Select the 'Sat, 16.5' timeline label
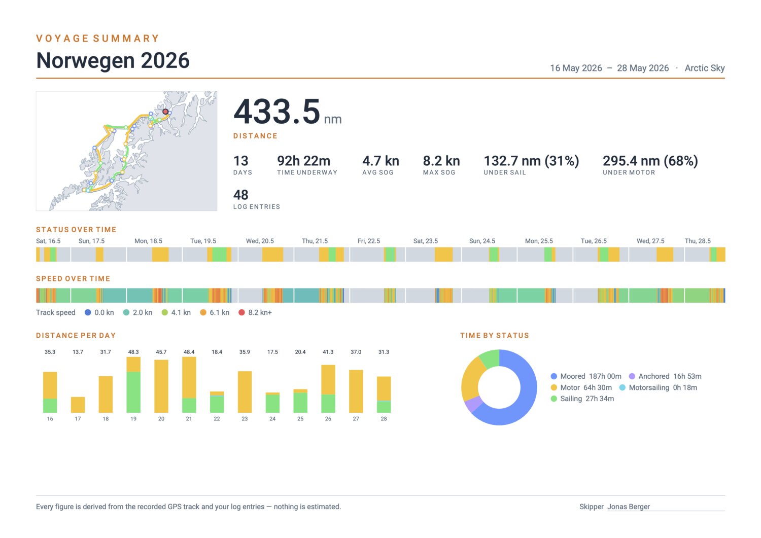The width and height of the screenshot is (761, 538). [x=48, y=241]
